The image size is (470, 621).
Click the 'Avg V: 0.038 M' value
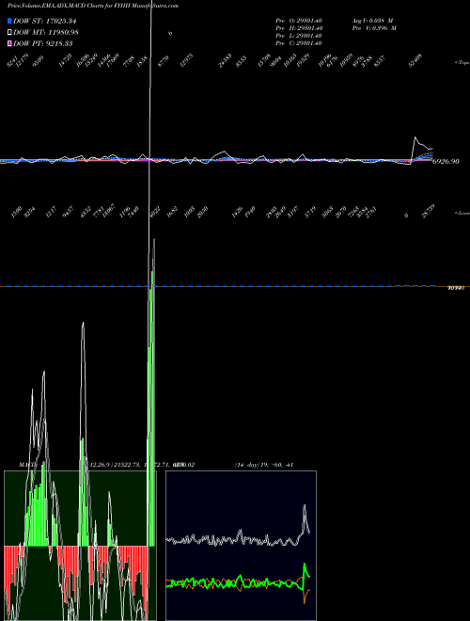(372, 20)
